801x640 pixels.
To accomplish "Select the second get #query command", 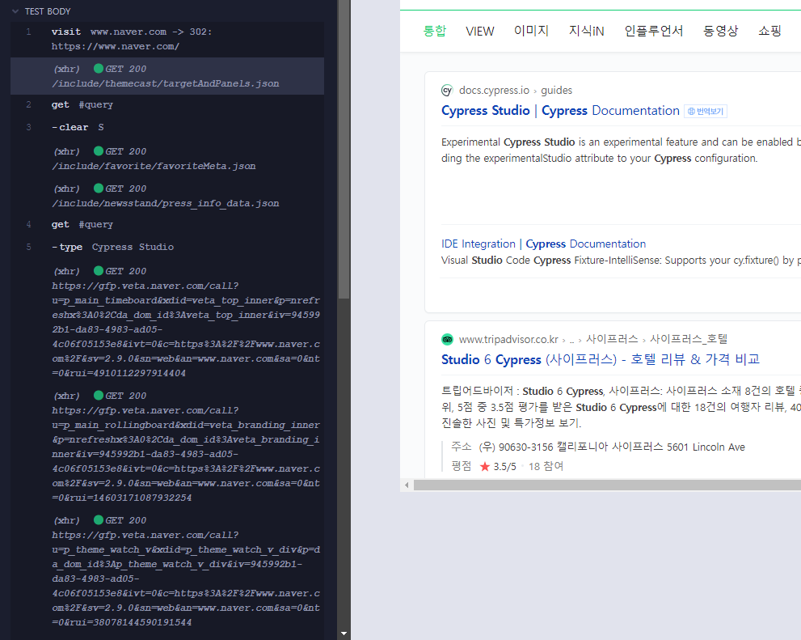I will point(167,224).
